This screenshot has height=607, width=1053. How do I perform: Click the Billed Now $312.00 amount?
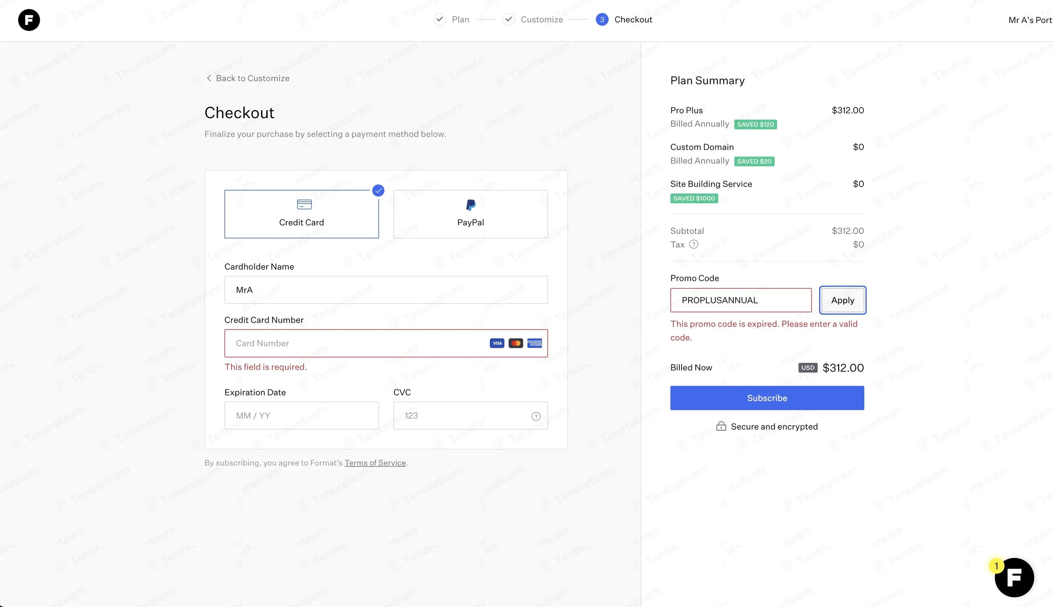pyautogui.click(x=843, y=368)
